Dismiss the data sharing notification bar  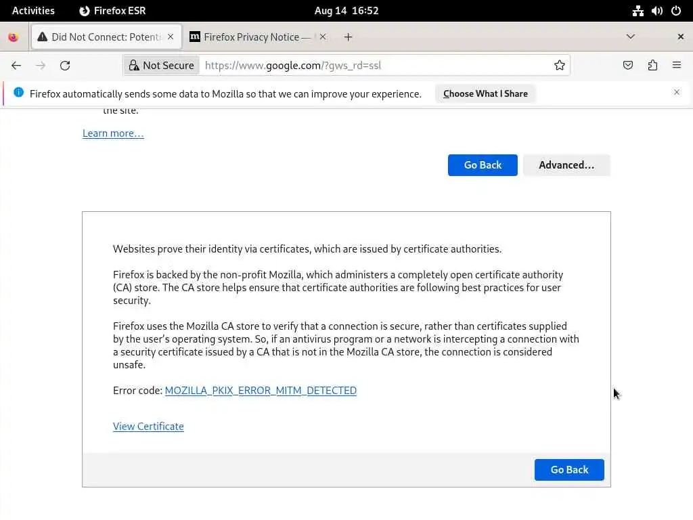point(677,92)
